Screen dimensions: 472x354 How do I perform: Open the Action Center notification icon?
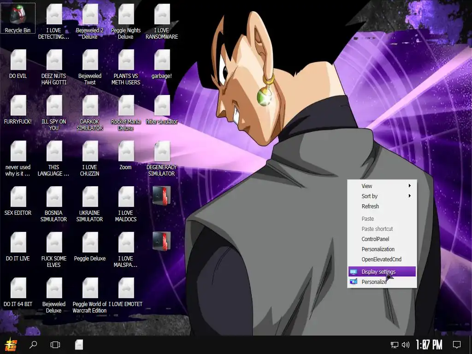coord(457,345)
